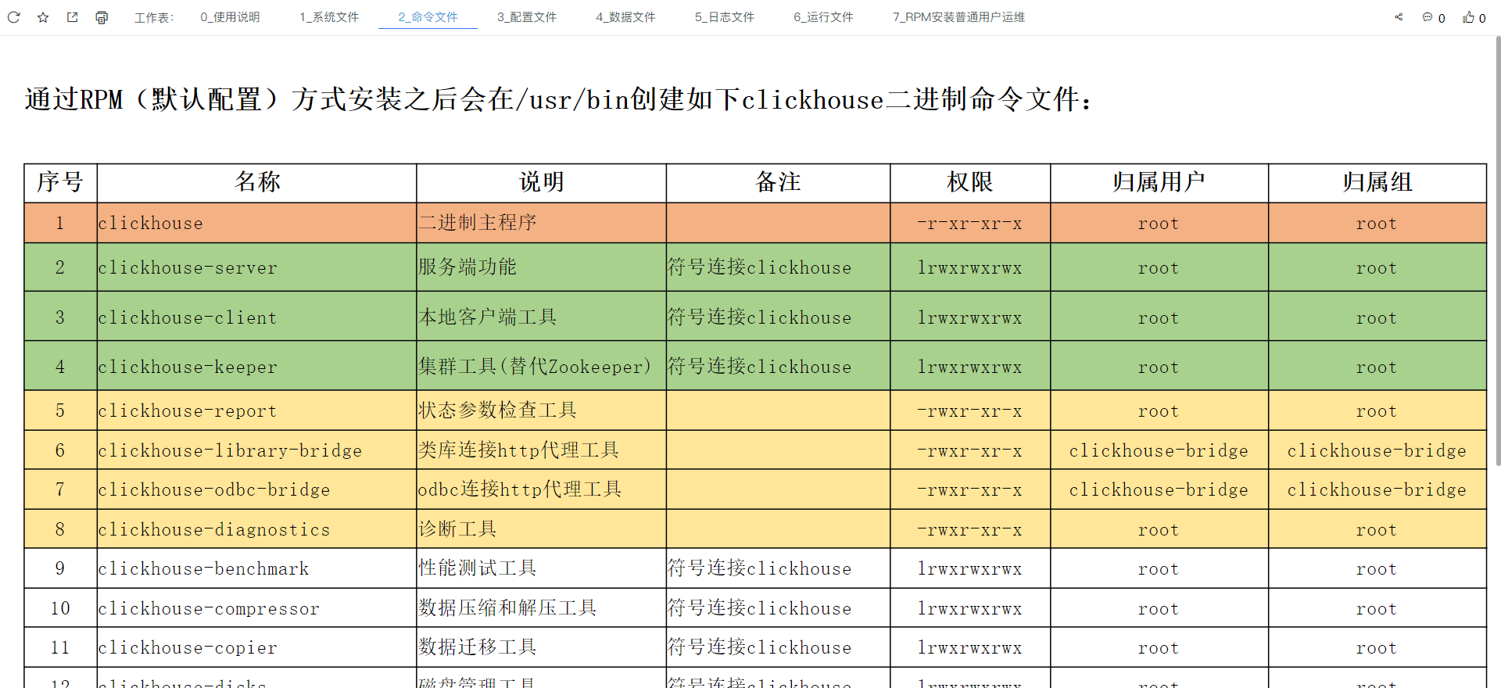Select the clickhouse-library-bridge cell
1501x688 pixels.
tap(257, 450)
